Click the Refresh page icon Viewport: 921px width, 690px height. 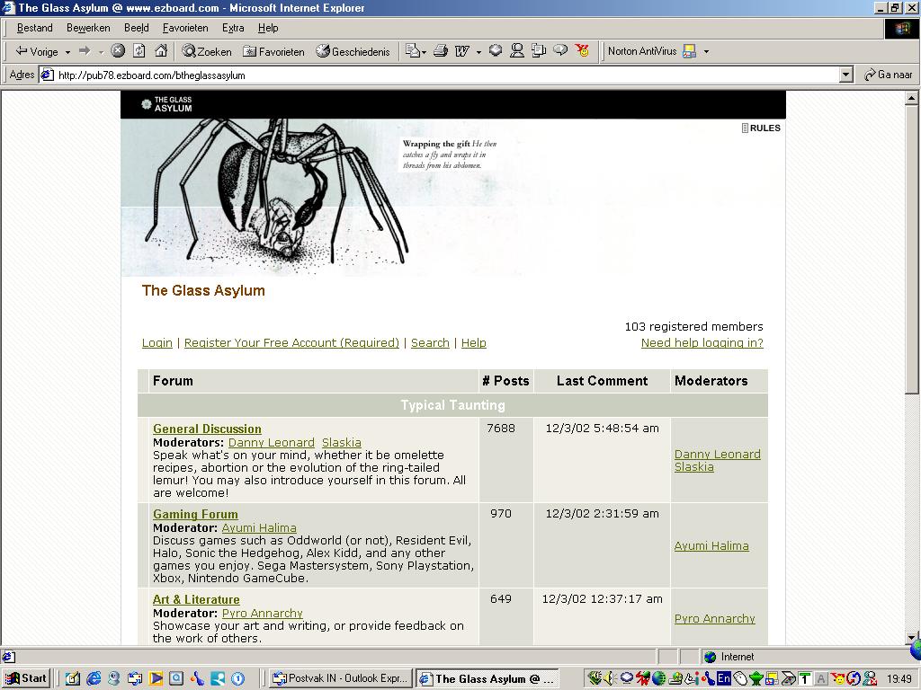[x=139, y=51]
